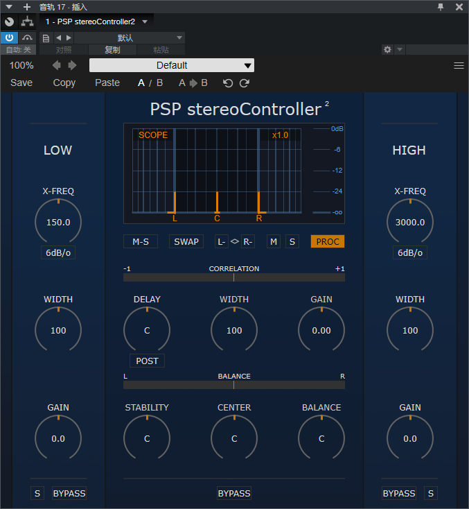
Task: Click 对照 compare button
Action: click(64, 50)
